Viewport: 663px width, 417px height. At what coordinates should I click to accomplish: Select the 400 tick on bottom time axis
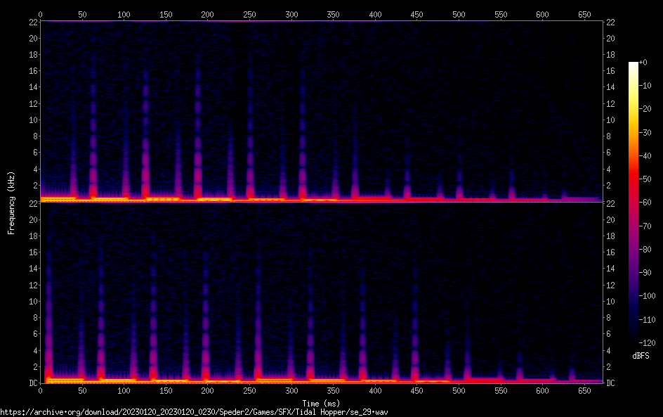click(375, 391)
